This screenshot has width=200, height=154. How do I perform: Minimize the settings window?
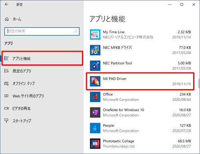click(170, 4)
